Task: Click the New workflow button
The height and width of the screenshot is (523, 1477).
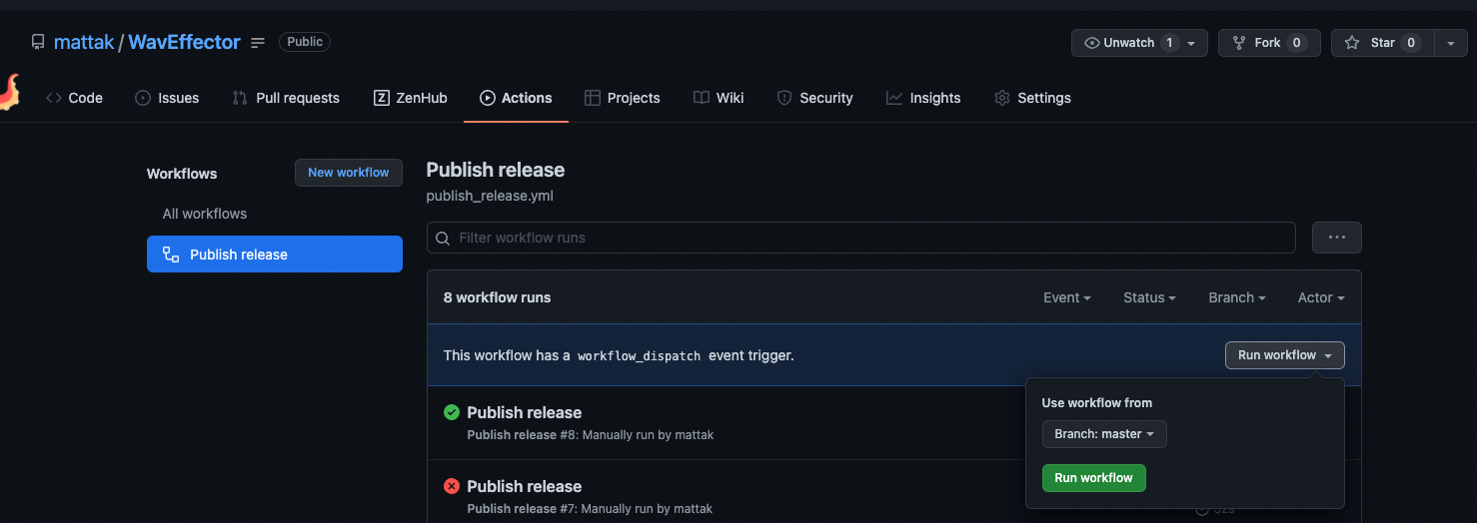Action: 349,173
